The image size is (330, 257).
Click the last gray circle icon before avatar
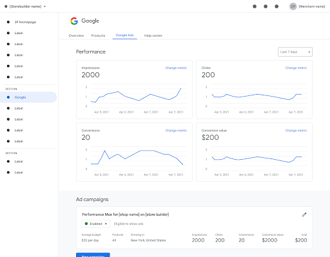click(277, 6)
